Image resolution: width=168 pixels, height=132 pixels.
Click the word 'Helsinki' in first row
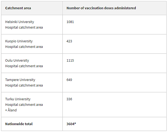[11, 22]
